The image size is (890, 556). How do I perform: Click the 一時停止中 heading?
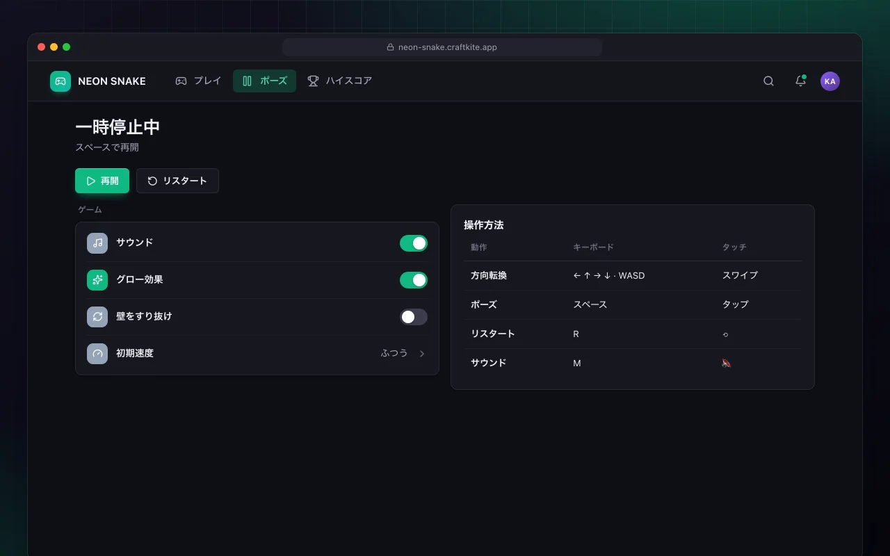tap(118, 127)
